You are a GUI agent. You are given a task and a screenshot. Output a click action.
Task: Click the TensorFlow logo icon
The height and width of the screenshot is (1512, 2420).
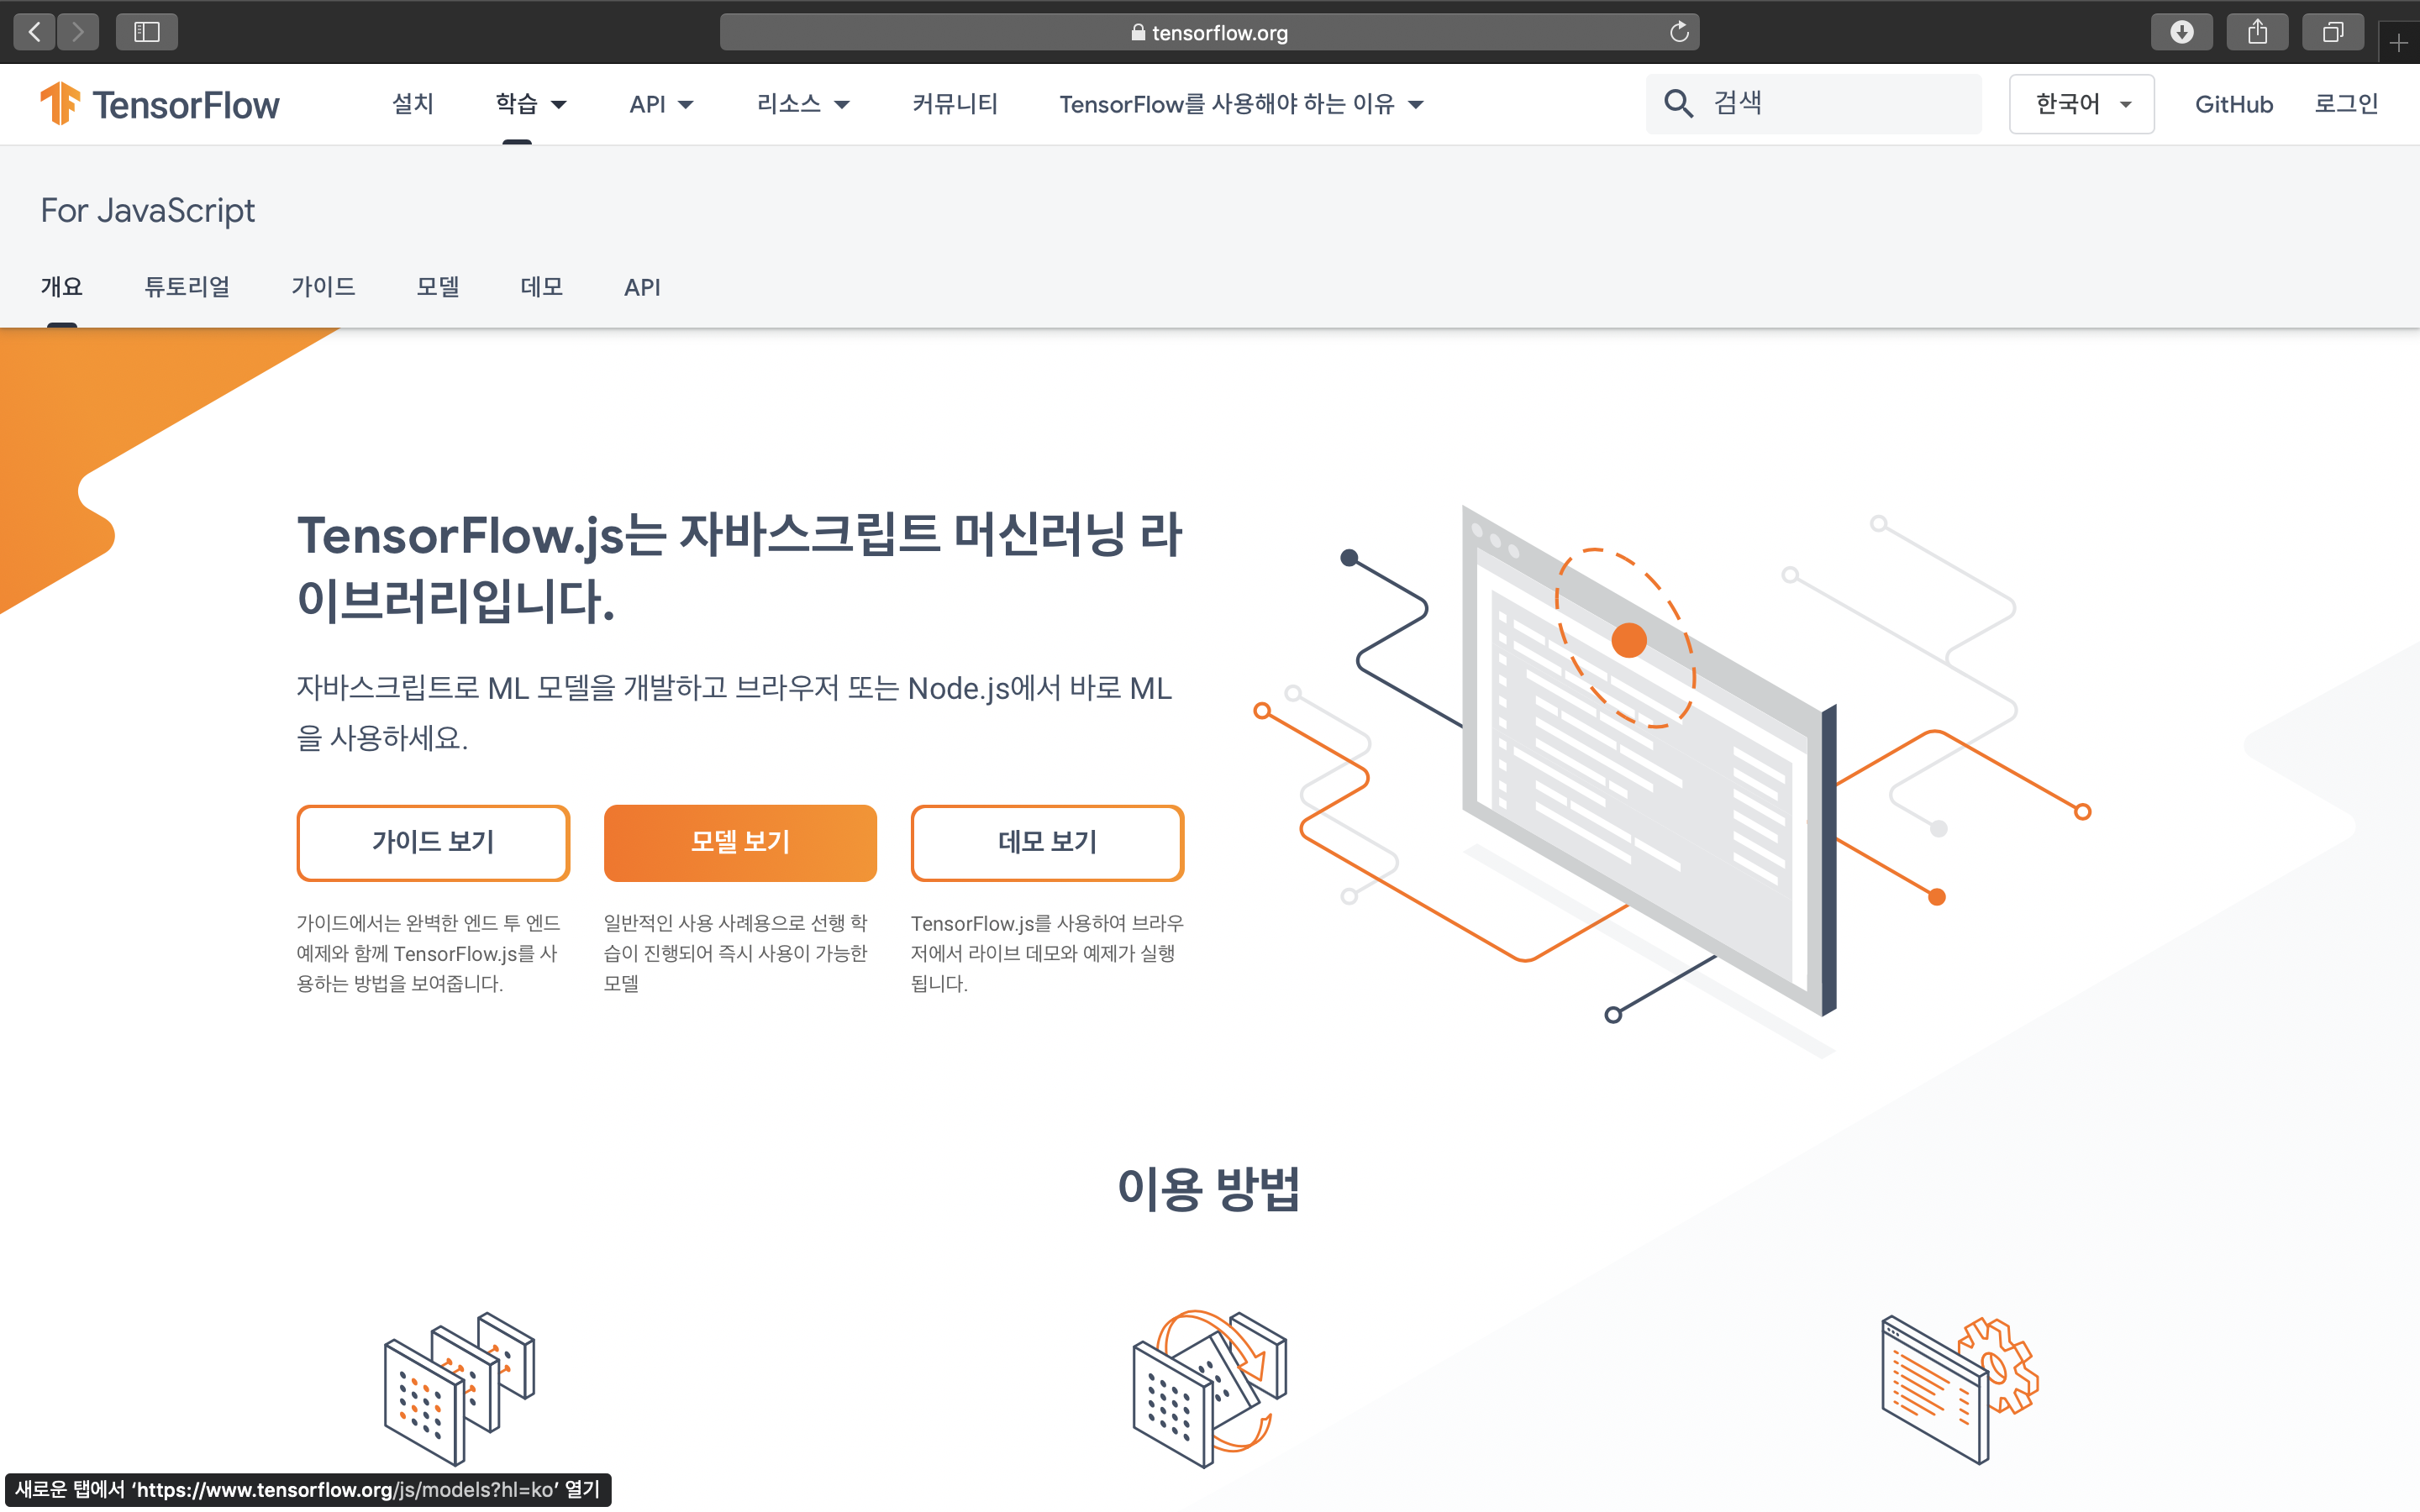pos(60,103)
